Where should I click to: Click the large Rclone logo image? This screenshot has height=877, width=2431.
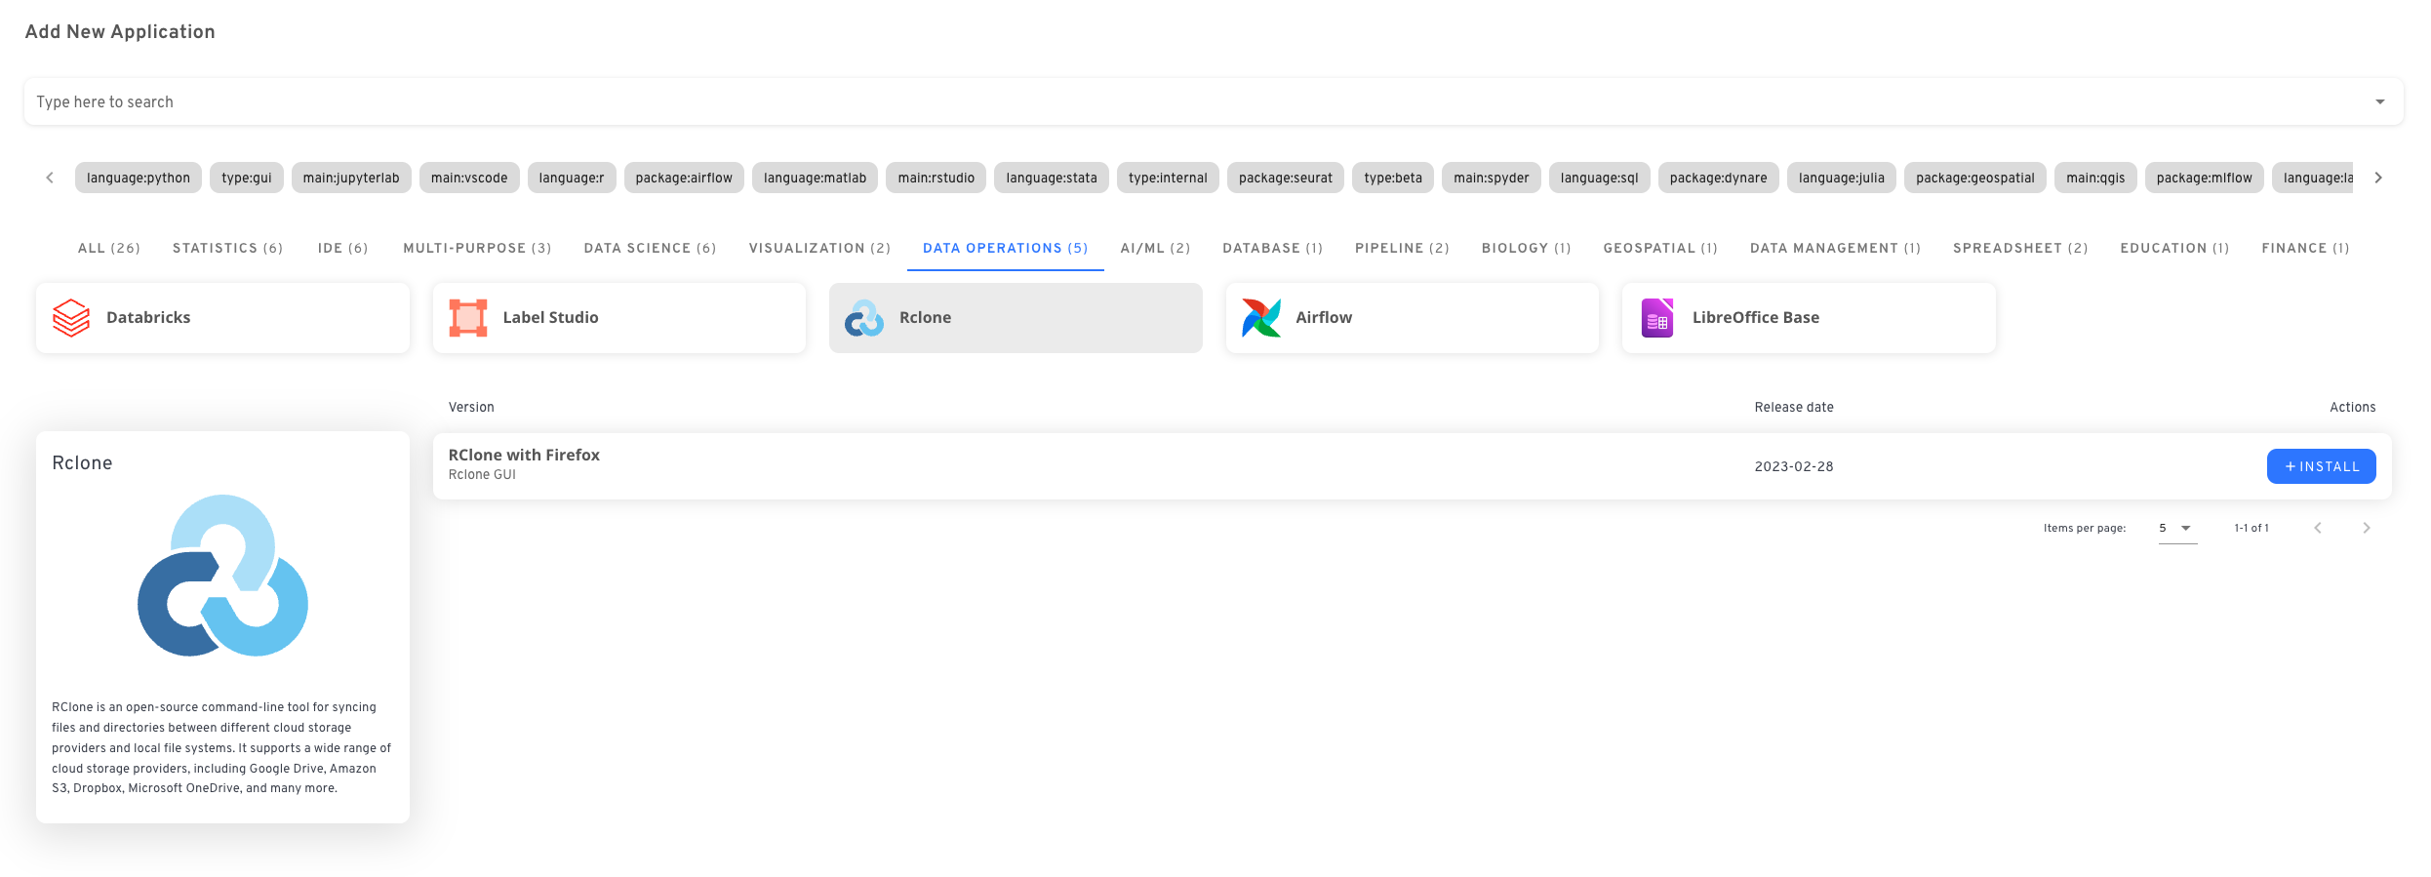pyautogui.click(x=222, y=576)
